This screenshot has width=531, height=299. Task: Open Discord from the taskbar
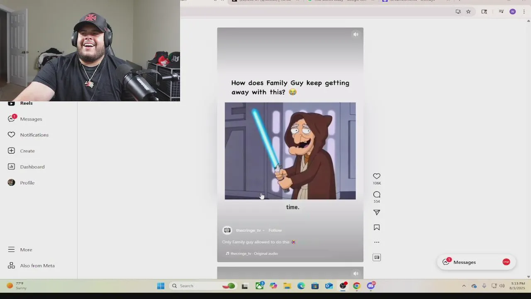point(371,286)
